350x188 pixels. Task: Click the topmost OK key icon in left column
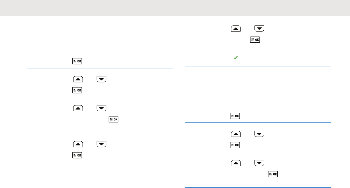[77, 61]
